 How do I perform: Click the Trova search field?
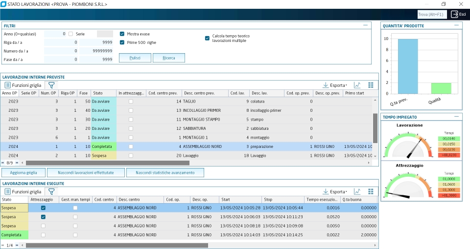click(x=432, y=14)
